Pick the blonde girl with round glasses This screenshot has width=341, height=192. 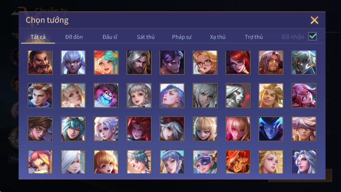pyautogui.click(x=205, y=62)
